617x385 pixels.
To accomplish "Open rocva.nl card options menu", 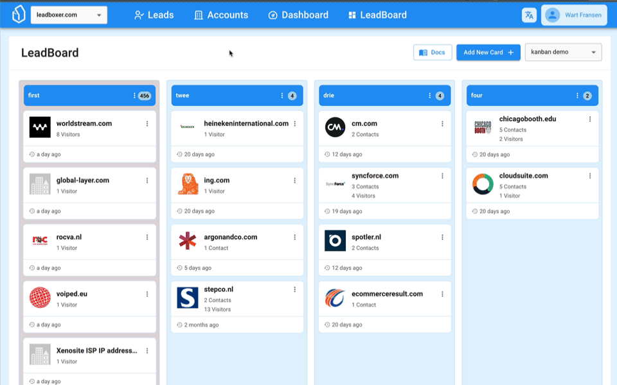I will (147, 237).
